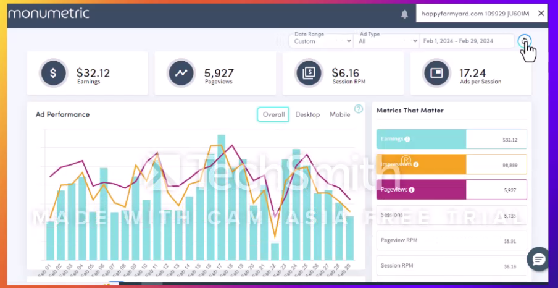The width and height of the screenshot is (558, 288).
Task: Click the 17.24 Ads per Session value
Action: pyautogui.click(x=473, y=73)
